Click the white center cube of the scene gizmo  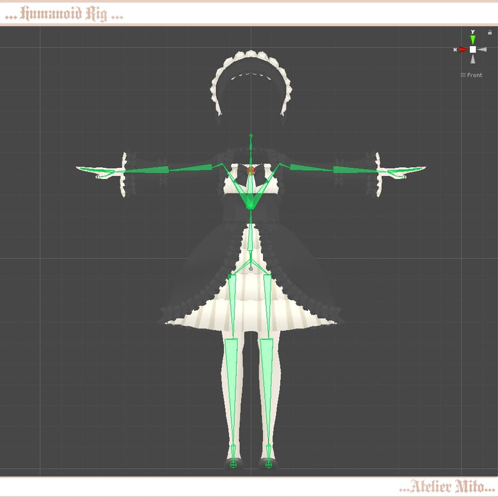point(473,50)
